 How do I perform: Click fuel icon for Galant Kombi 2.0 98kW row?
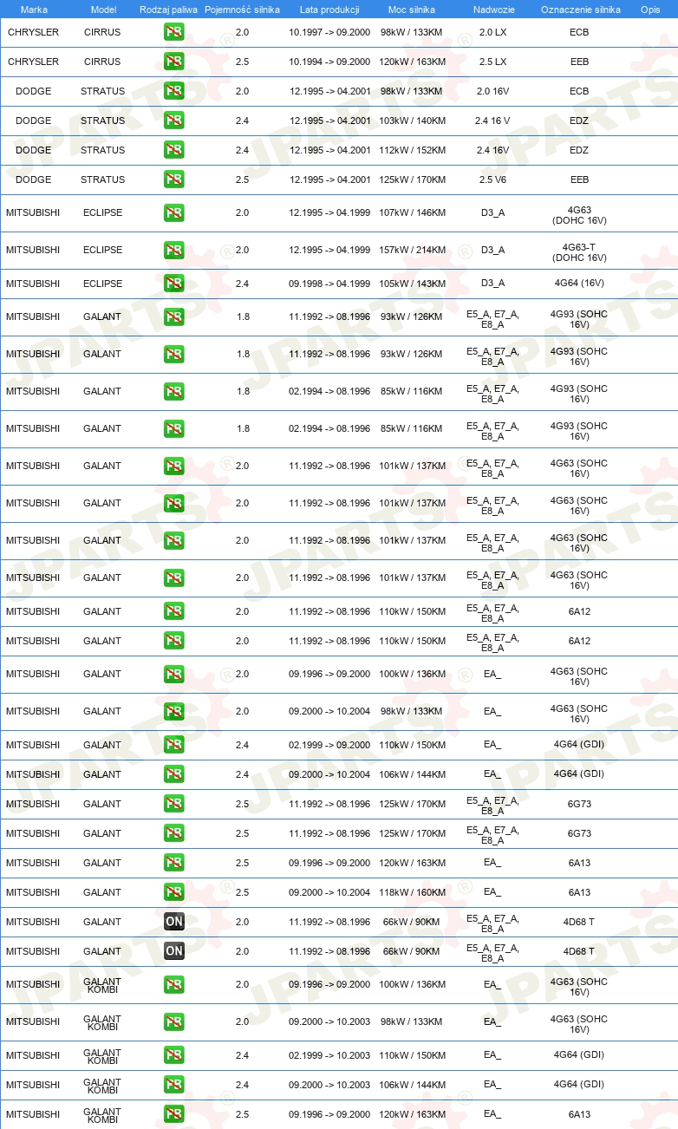point(173,1021)
